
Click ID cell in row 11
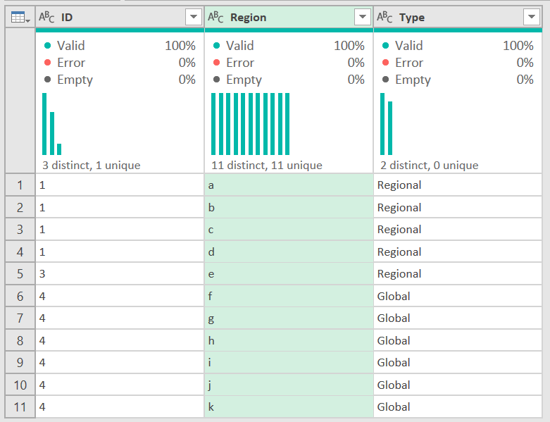pos(120,407)
